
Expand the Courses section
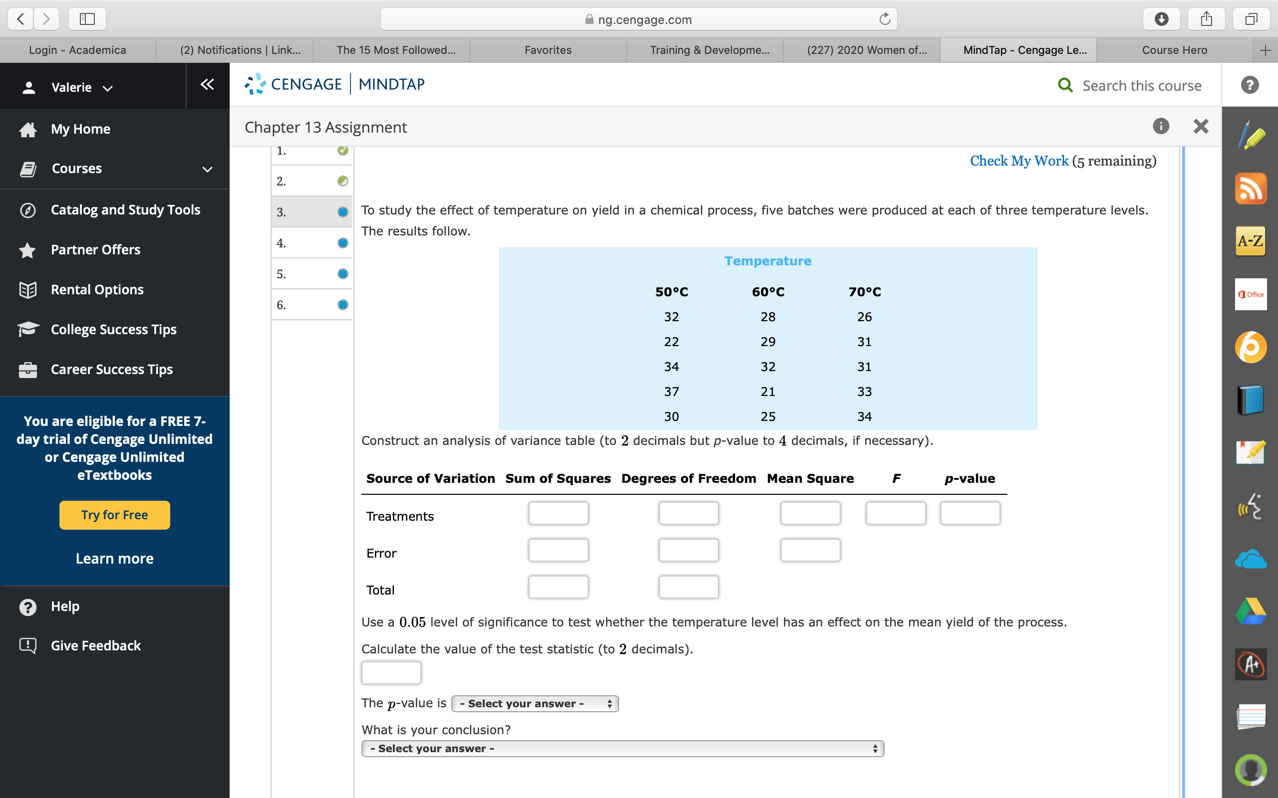[207, 170]
